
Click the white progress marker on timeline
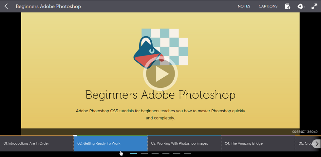75,135
